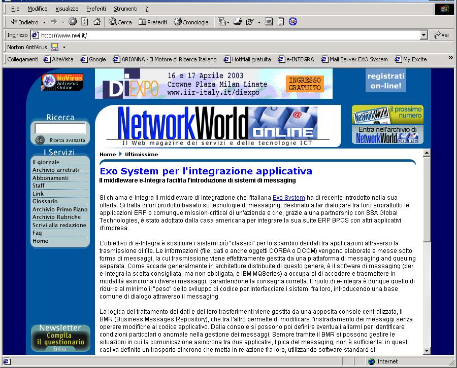Go back with the Indietro button
The image size is (457, 368).
point(24,22)
